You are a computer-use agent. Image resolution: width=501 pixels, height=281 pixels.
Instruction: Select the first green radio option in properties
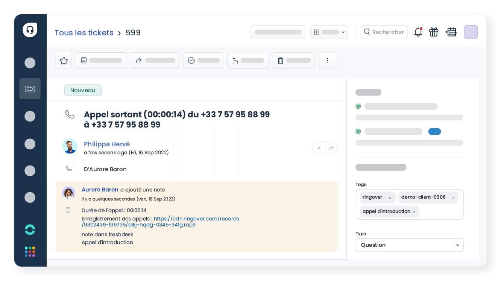click(x=358, y=106)
